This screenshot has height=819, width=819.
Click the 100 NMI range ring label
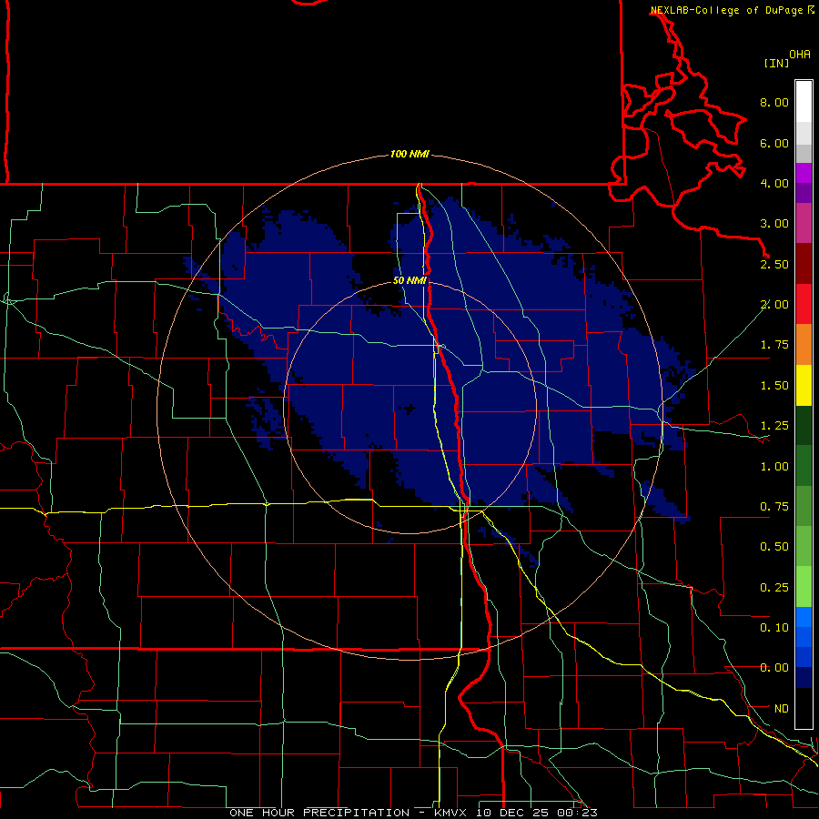(x=409, y=154)
